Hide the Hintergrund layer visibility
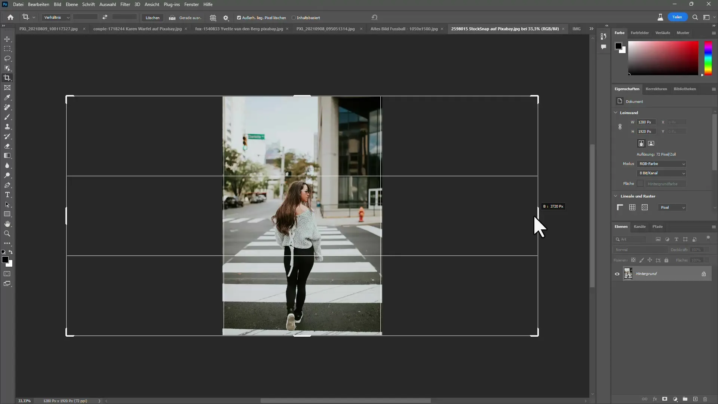The image size is (718, 404). (x=617, y=274)
